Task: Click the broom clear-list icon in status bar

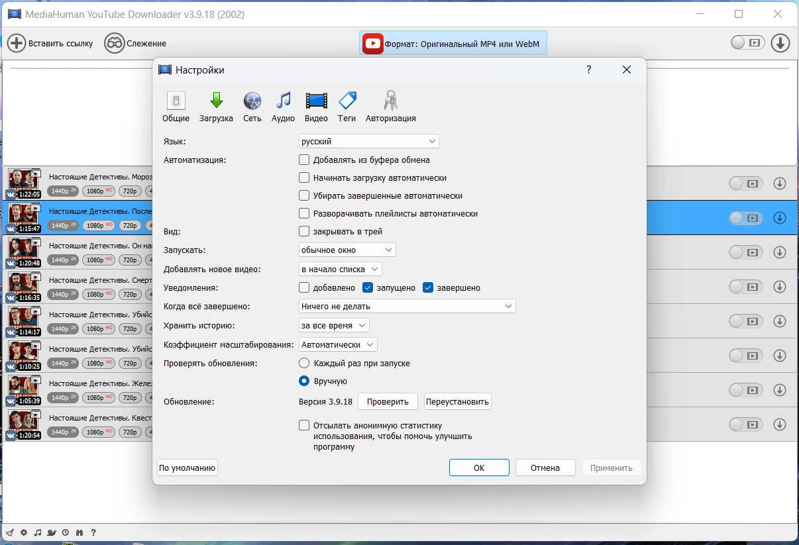Action: (10, 532)
